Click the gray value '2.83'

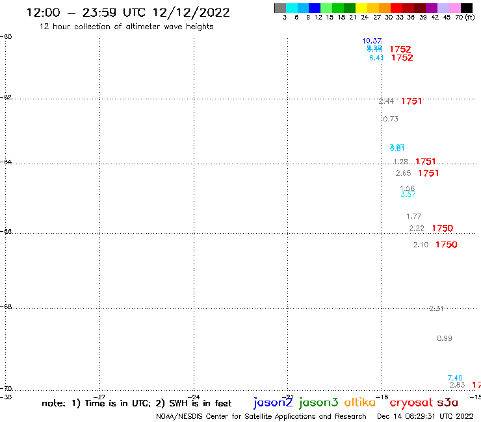[458, 385]
